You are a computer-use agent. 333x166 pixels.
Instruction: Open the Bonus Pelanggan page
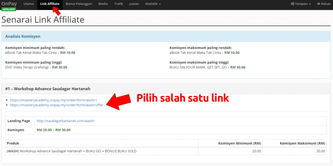[79, 4]
